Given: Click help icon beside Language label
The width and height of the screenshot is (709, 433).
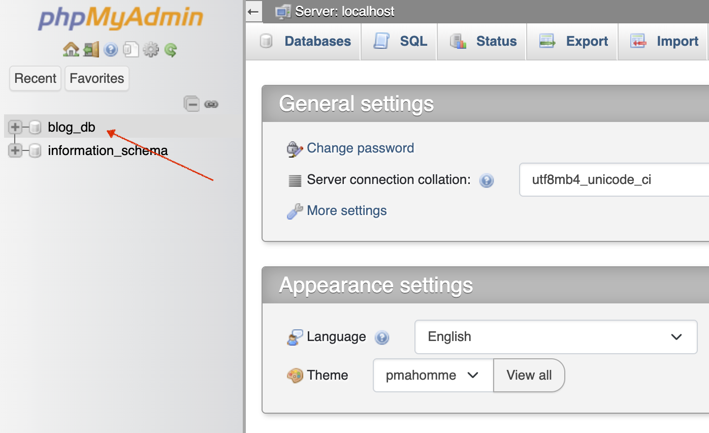Looking at the screenshot, I should pyautogui.click(x=381, y=337).
